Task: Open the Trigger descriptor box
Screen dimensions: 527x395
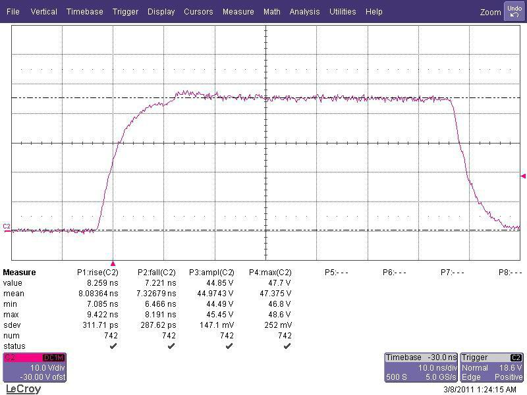Action: click(x=491, y=367)
